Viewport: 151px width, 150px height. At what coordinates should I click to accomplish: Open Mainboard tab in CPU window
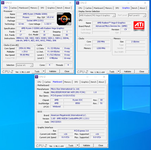point(24,8)
